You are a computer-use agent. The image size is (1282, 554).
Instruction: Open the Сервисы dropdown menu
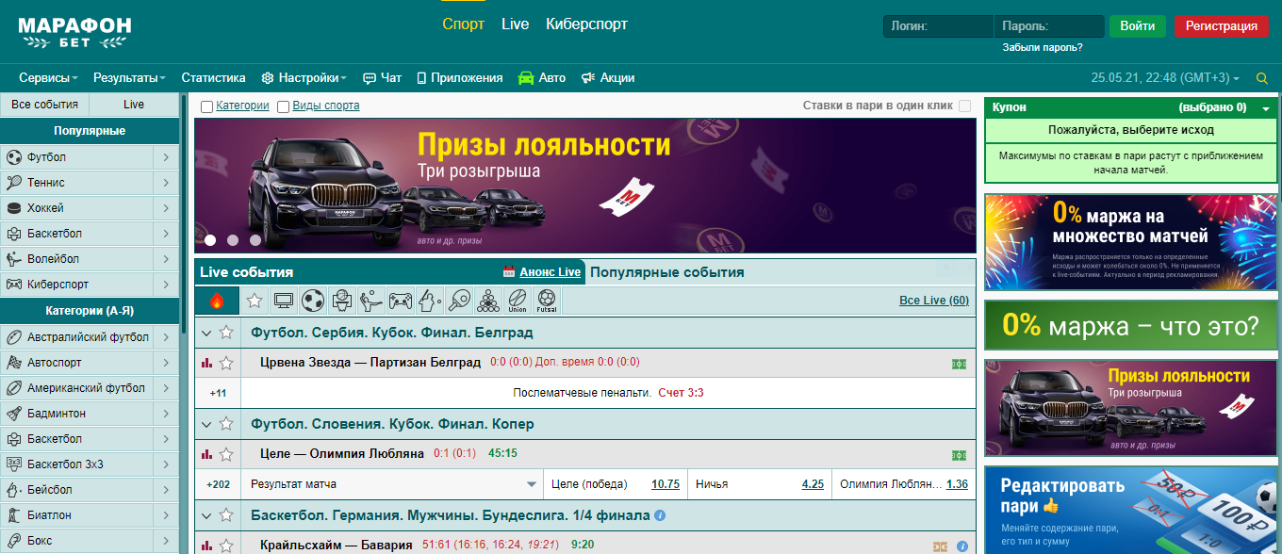click(48, 78)
